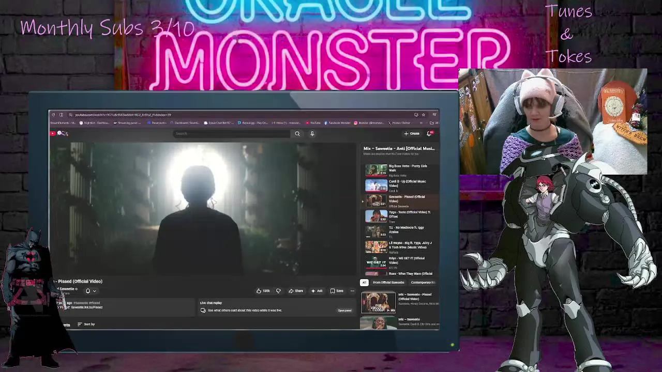Screen dimensions: 662x372
Task: Open the Nightbot Dashboard bookmark
Action: tap(94, 123)
